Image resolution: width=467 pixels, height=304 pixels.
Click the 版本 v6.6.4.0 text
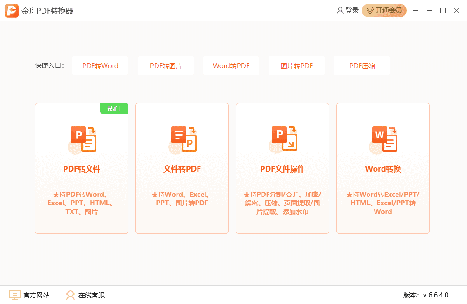point(426,295)
